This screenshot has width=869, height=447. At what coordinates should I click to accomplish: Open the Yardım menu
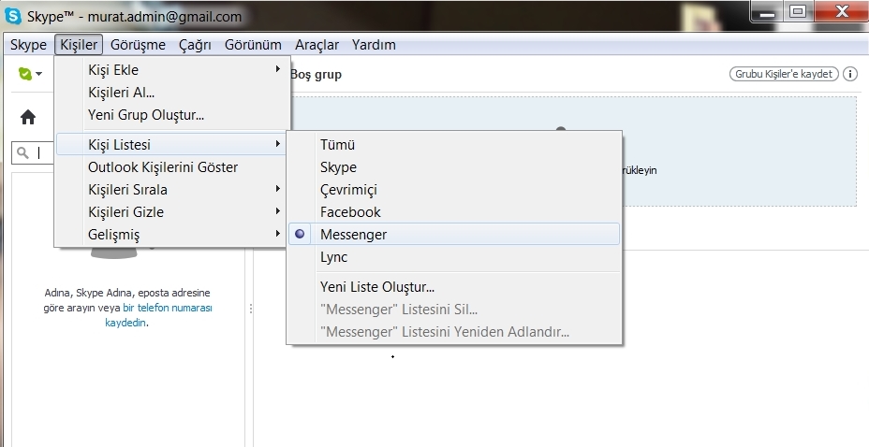[374, 45]
